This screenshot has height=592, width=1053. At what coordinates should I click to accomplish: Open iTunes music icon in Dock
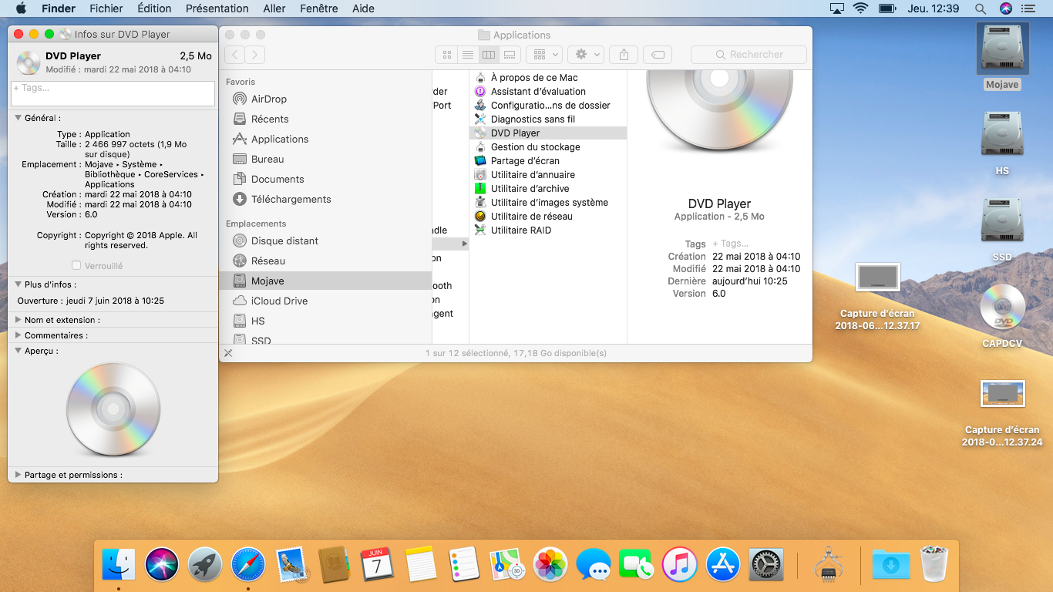point(680,565)
